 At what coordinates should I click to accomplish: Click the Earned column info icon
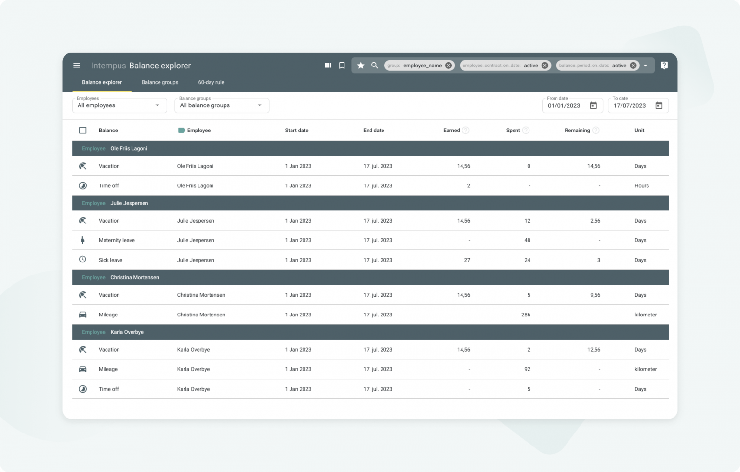click(465, 131)
